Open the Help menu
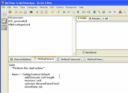Viewport: 128px width, 93px height. [81, 7]
